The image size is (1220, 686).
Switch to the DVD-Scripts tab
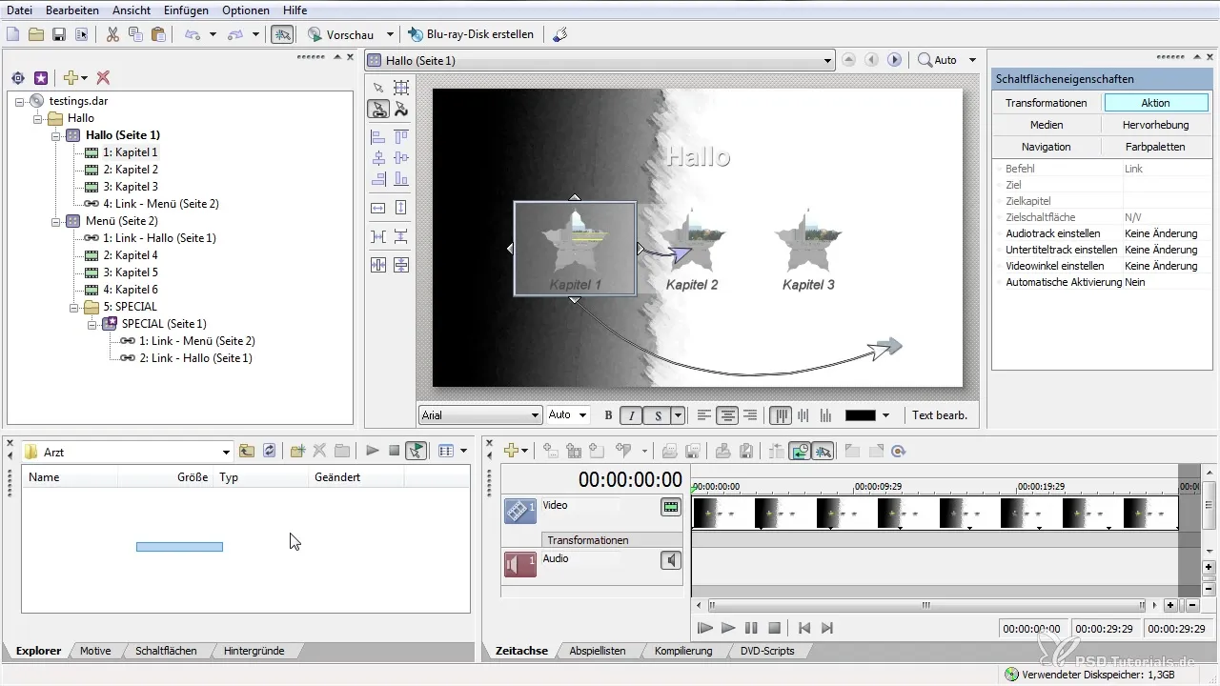tap(767, 651)
